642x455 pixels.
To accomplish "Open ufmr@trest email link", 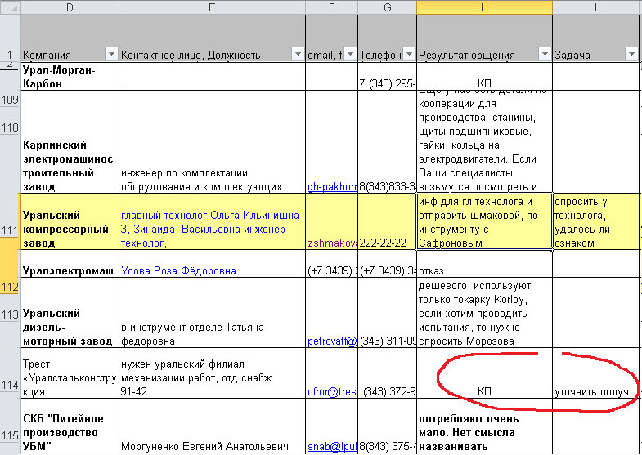I will click(332, 391).
